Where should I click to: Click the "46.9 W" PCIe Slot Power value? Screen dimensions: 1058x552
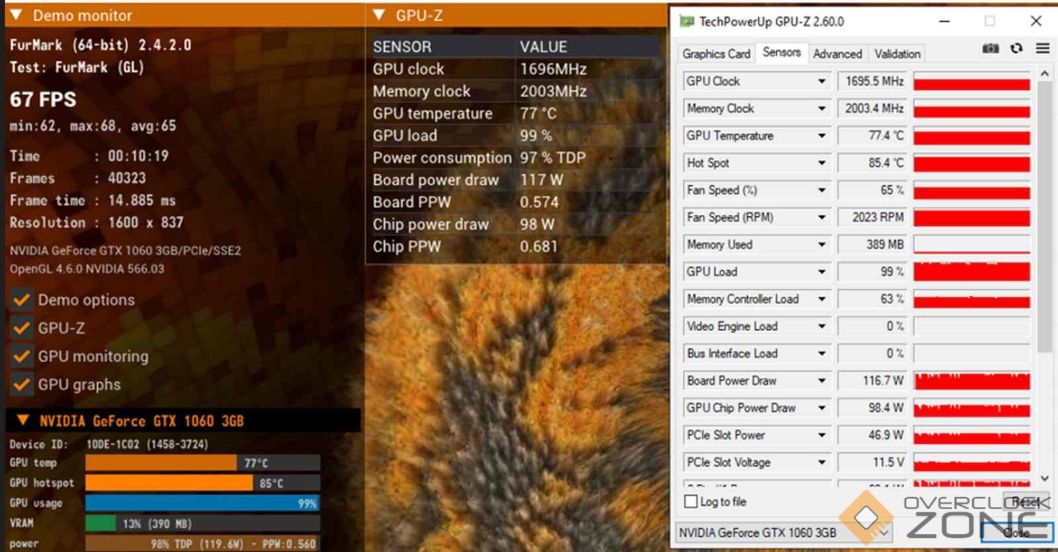click(x=886, y=435)
